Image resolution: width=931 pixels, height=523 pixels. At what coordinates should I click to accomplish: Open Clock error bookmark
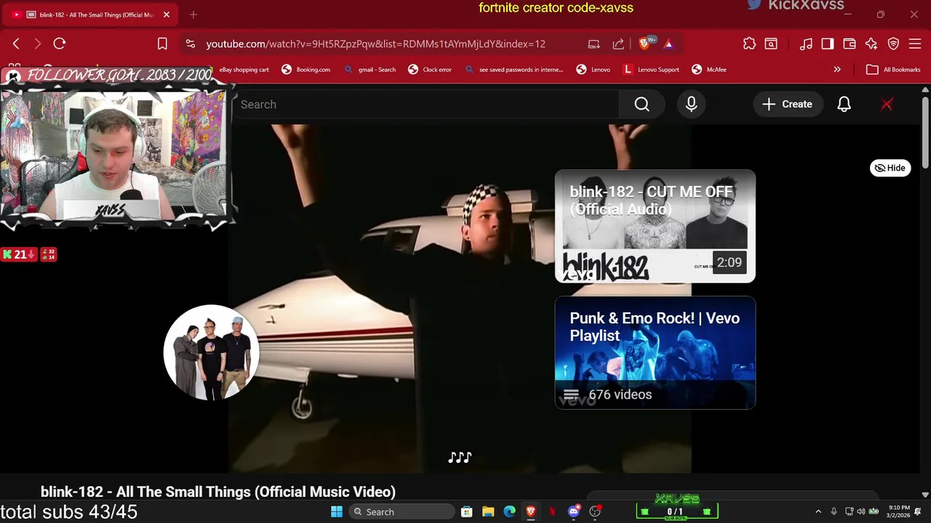[x=430, y=70]
